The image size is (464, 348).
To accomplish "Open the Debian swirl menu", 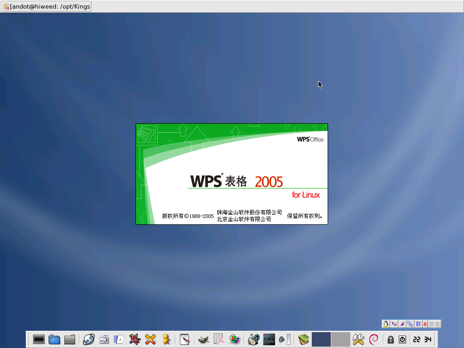I will [374, 339].
